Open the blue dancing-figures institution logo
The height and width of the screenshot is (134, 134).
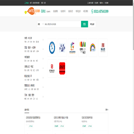pos(62,48)
